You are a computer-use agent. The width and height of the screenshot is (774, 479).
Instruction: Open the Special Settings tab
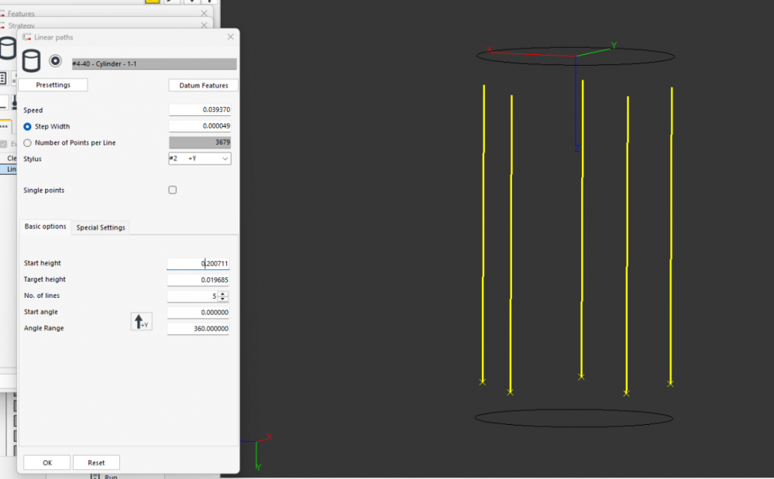(101, 228)
